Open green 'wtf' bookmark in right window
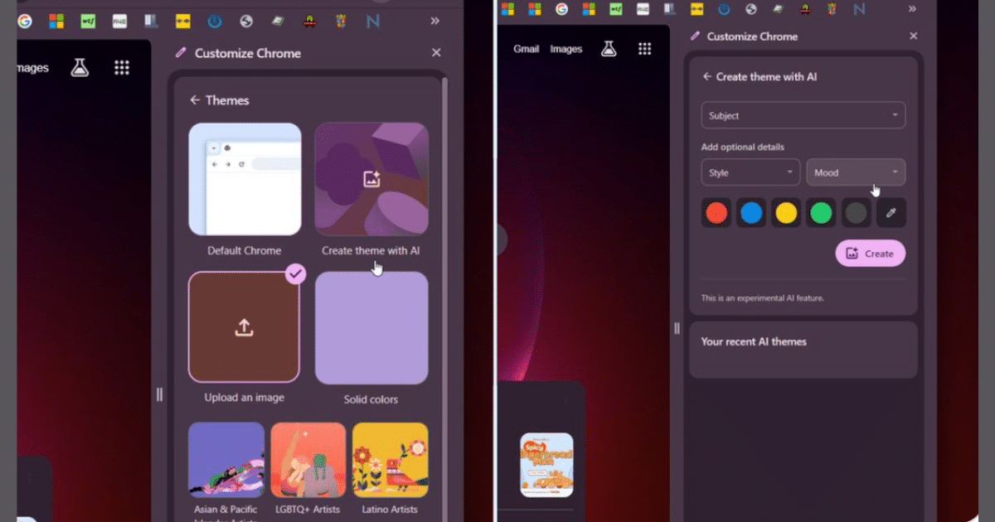 pos(616,9)
